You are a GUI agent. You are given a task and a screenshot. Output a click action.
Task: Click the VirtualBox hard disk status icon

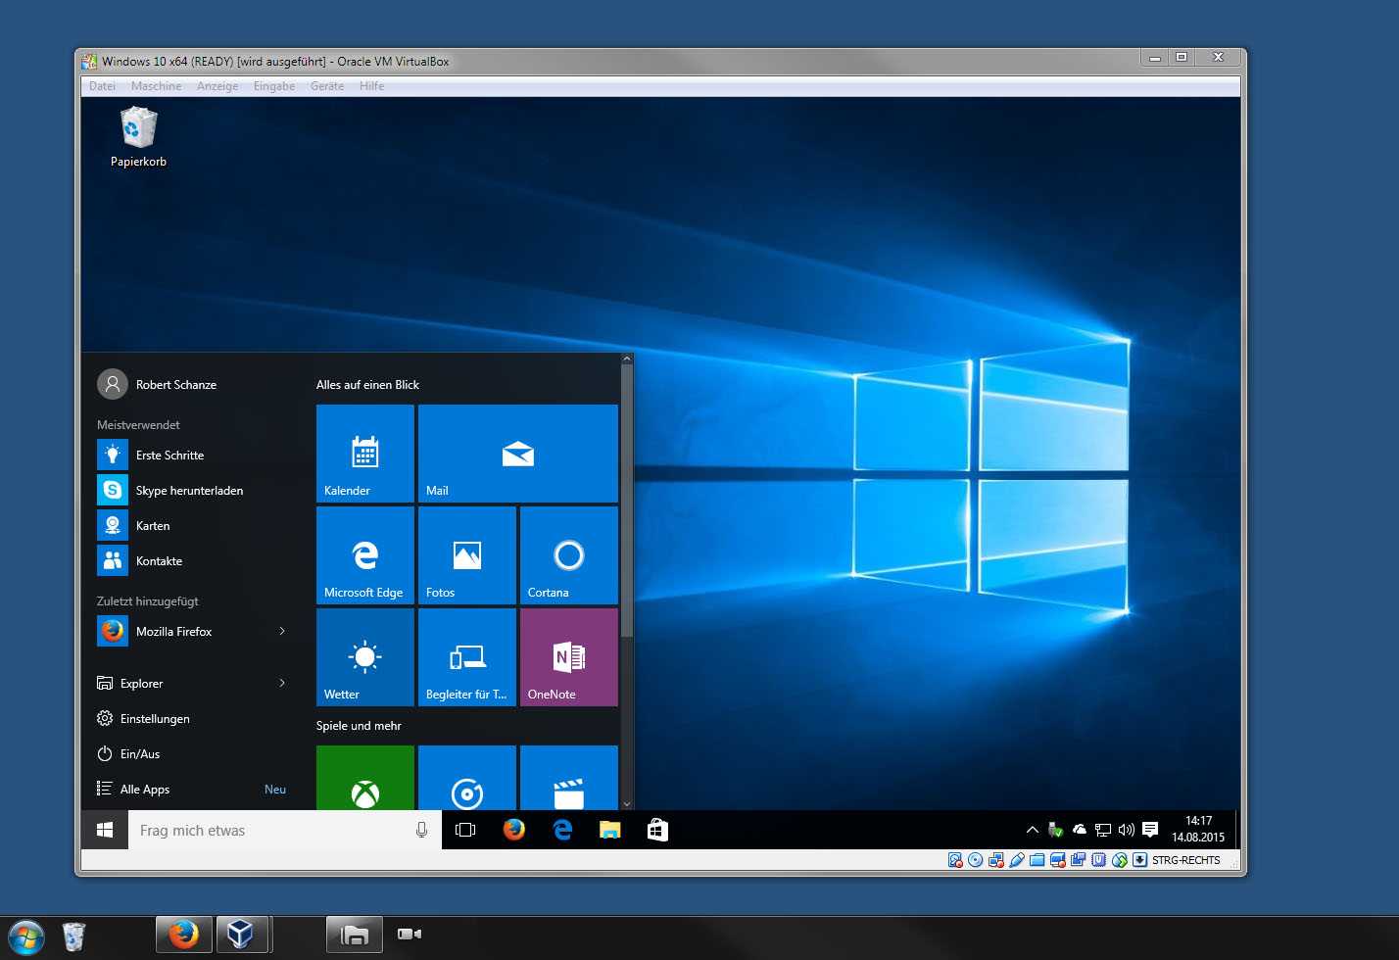coord(955,860)
